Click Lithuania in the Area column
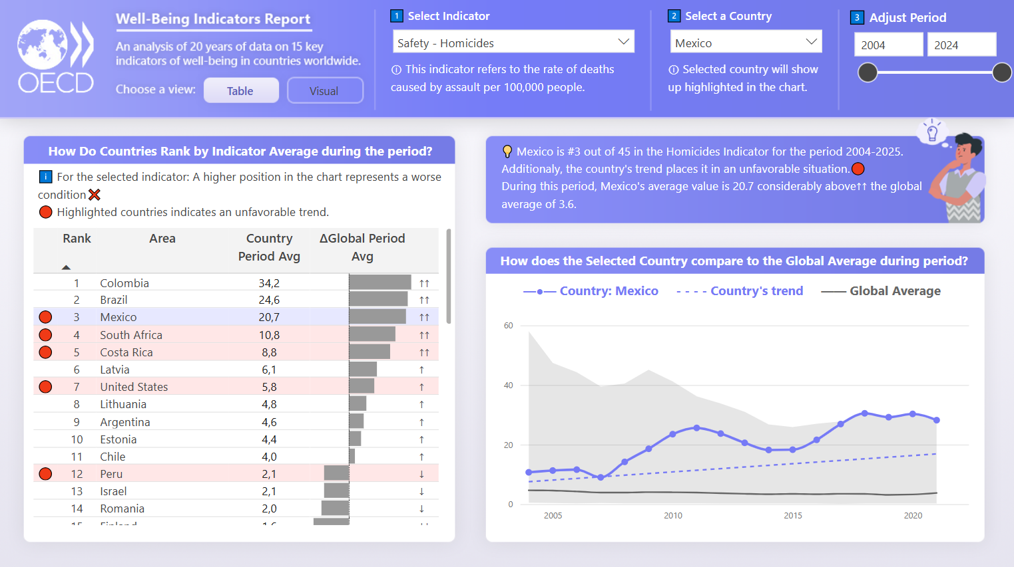1014x567 pixels. tap(123, 404)
